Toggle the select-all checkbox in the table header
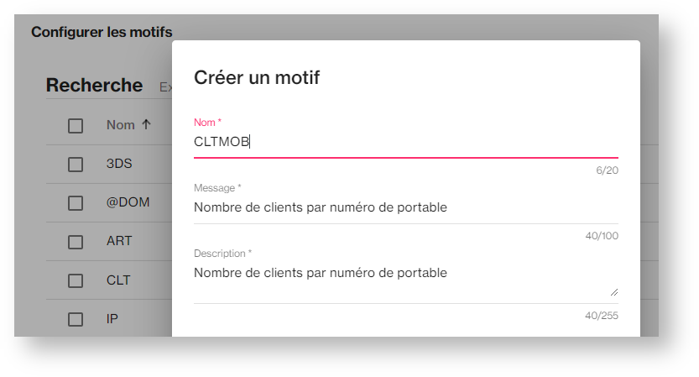This screenshot has width=699, height=377. click(76, 126)
